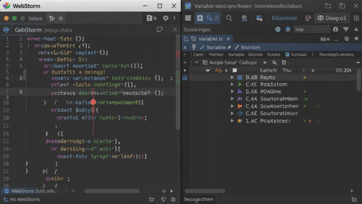The height and width of the screenshot is (204, 362).
Task: Click the highlighted clipboard icon in Variable toolbar
Action: (x=200, y=18)
